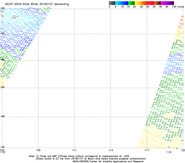The width and height of the screenshot is (185, 163).
Task: Select the orange 25-30 knots color segment
Action: tap(144, 3)
